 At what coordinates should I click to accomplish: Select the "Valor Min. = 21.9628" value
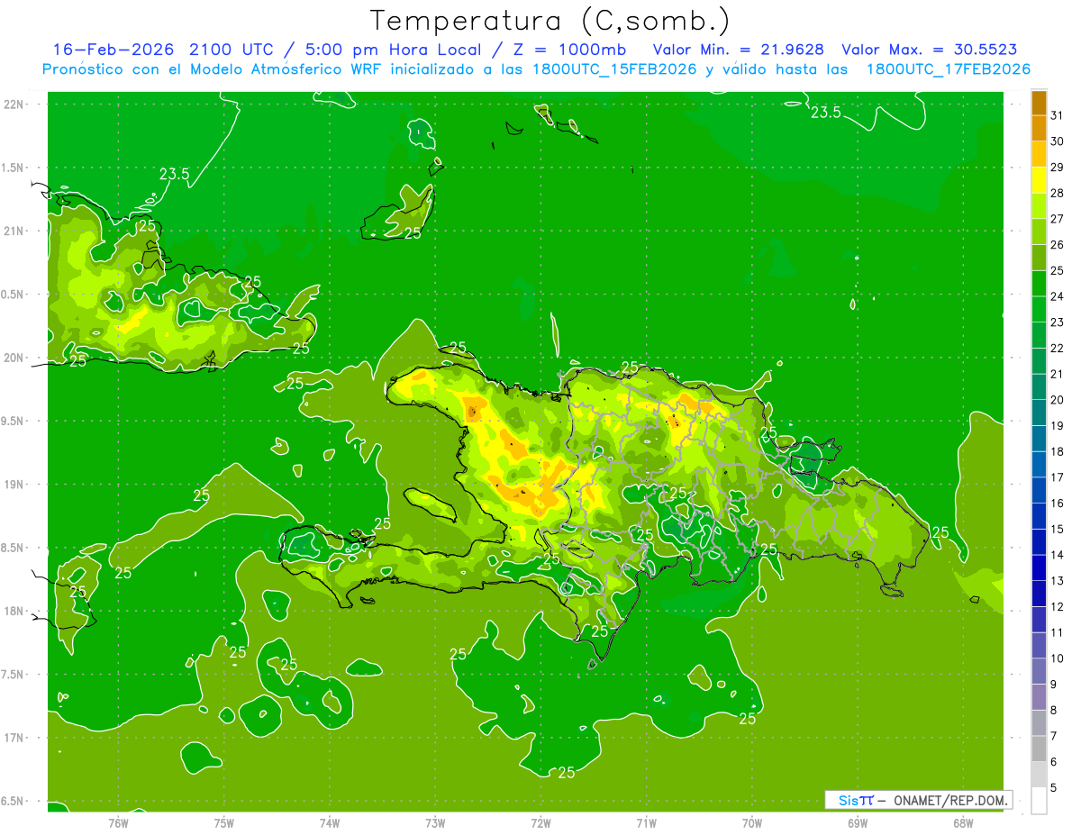738,50
